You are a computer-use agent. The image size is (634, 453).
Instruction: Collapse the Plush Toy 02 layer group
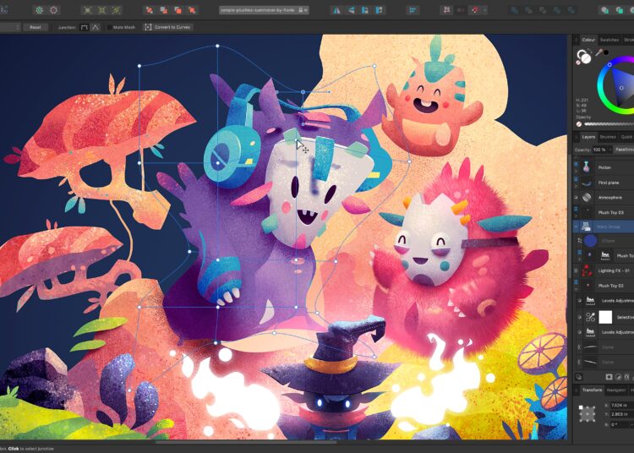click(x=576, y=289)
